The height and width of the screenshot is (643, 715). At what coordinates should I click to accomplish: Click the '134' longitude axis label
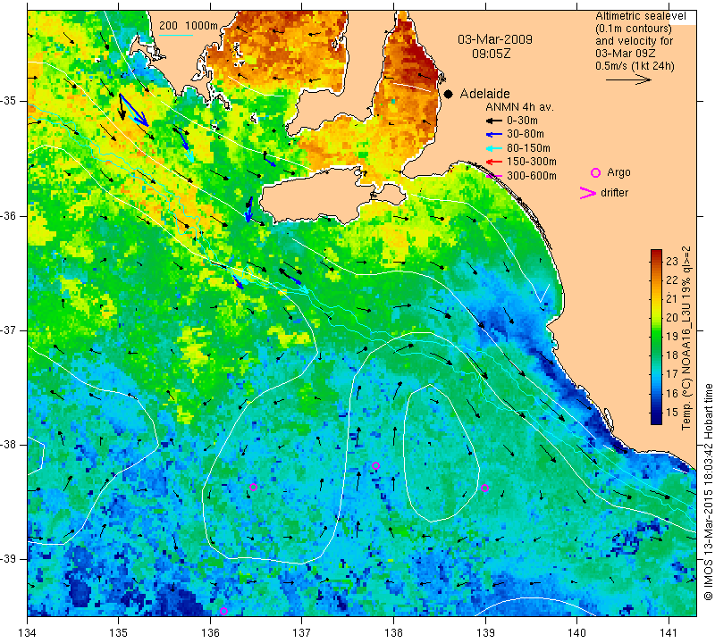tap(27, 633)
